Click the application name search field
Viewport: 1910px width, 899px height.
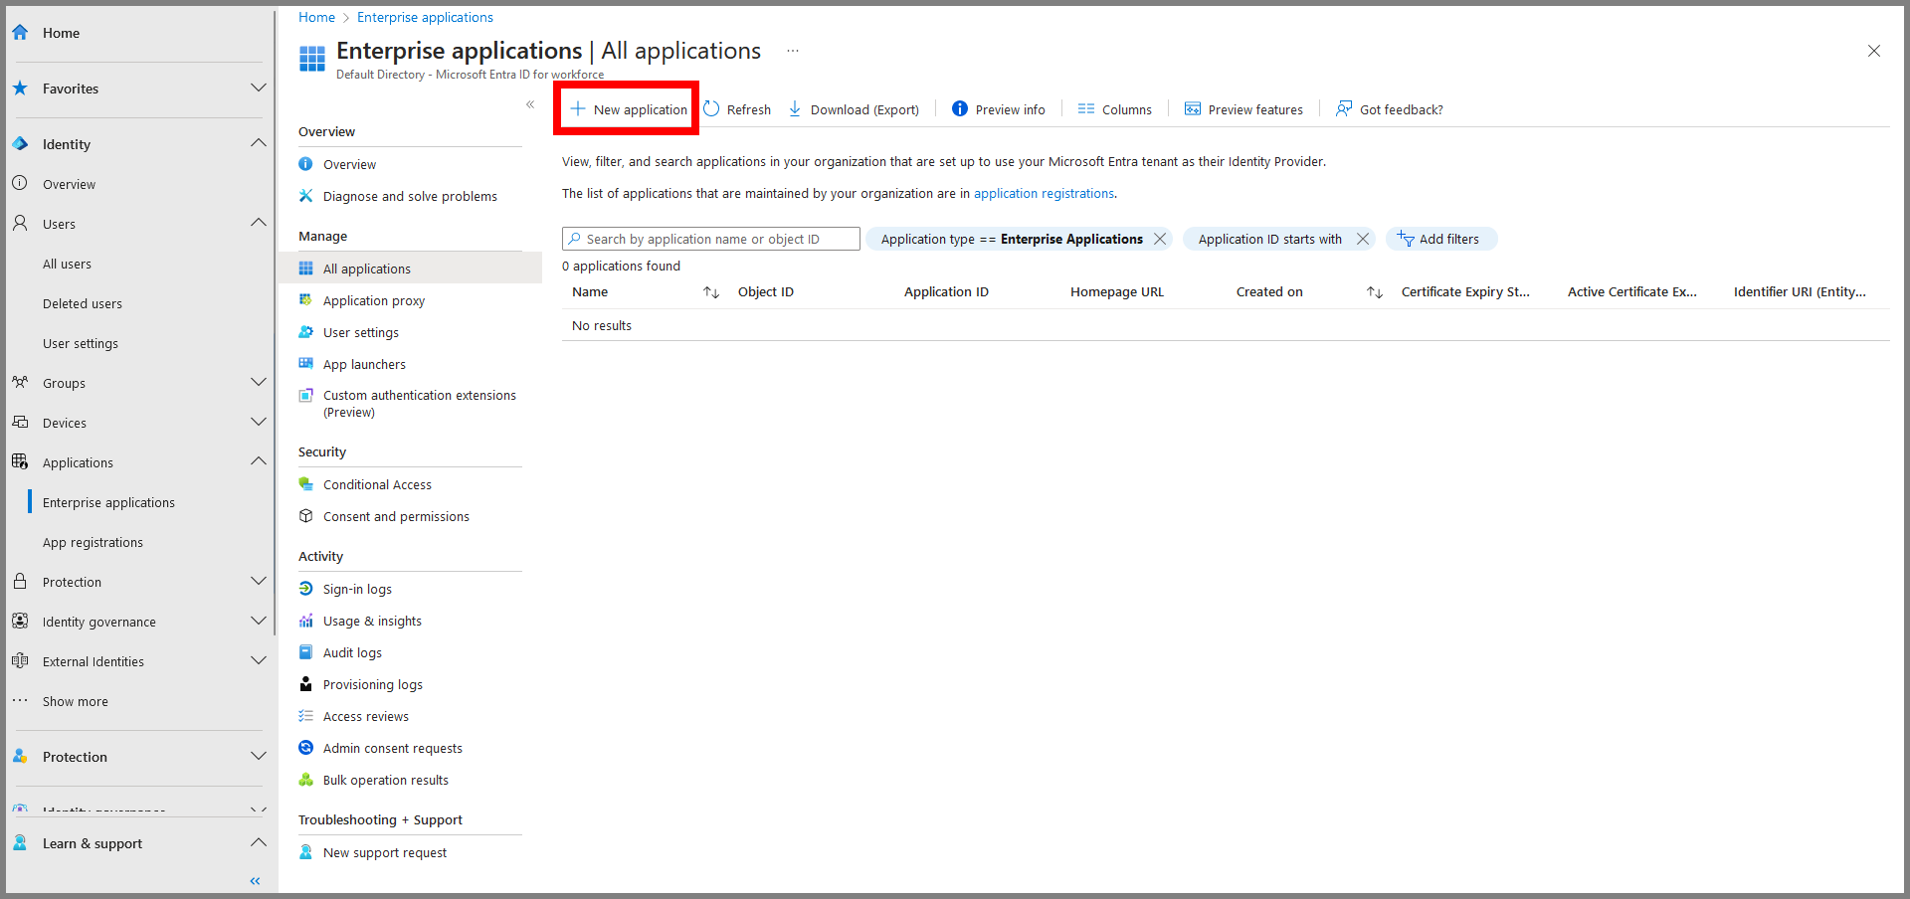point(711,239)
